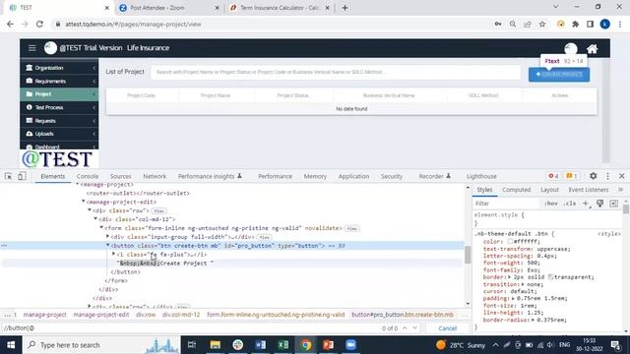Collapse the form-inline form node
Viewport: 630px width, 354px height.
(101, 227)
